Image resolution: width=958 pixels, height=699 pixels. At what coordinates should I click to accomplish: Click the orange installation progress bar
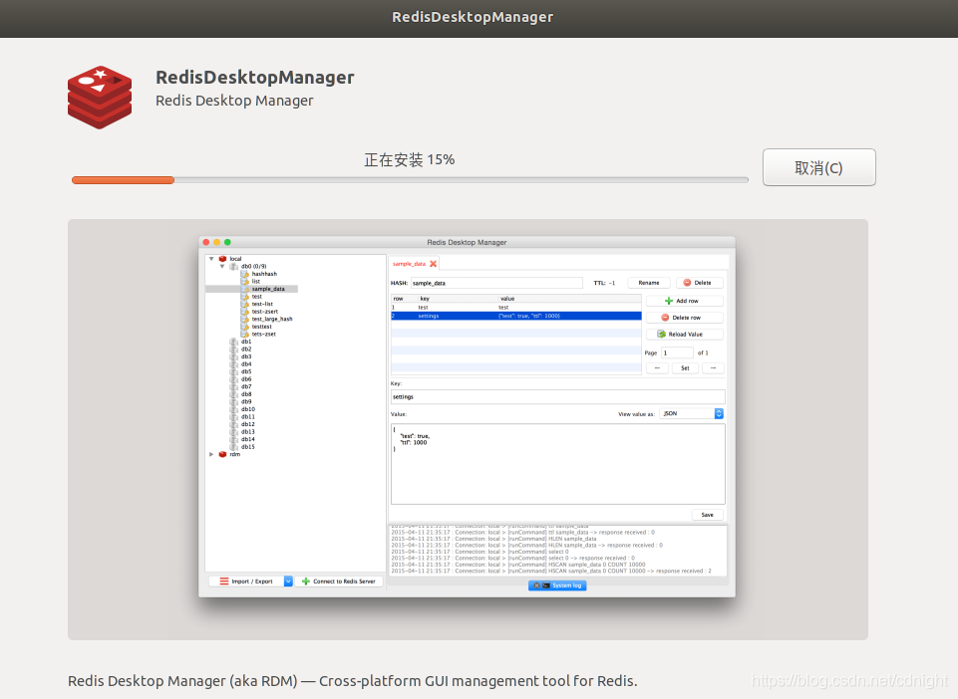410,180
